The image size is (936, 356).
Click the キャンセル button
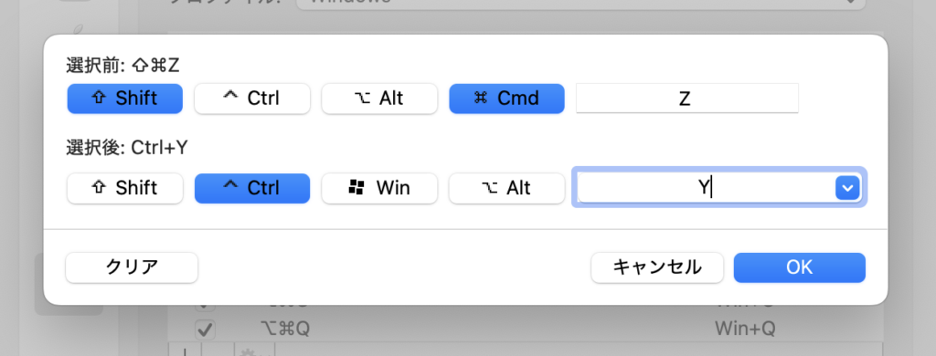point(657,267)
